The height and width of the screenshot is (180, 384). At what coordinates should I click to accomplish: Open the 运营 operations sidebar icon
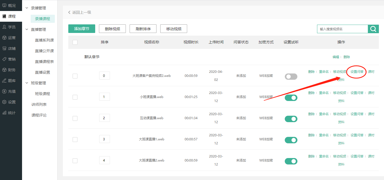[4, 37]
